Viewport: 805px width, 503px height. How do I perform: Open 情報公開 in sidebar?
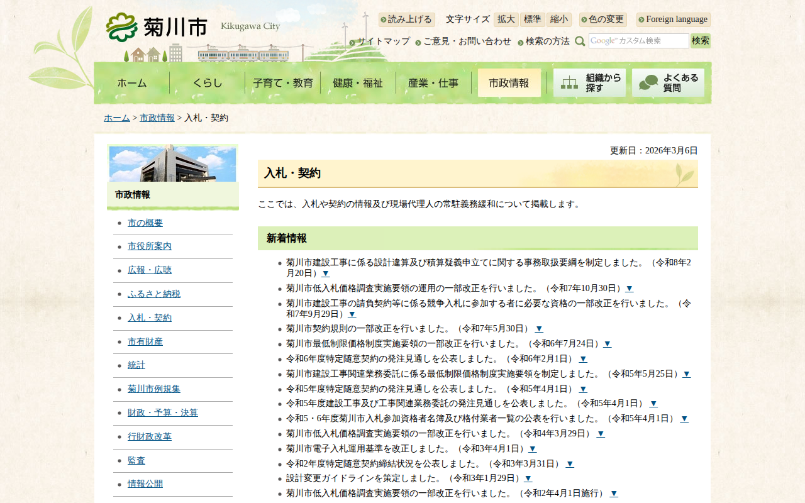[145, 484]
